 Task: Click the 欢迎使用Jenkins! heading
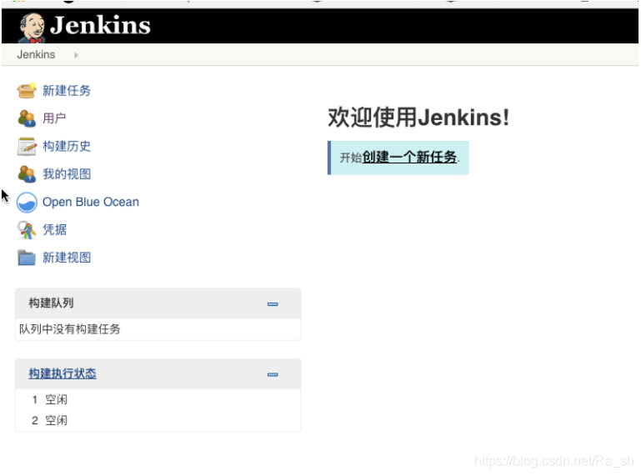(x=418, y=118)
